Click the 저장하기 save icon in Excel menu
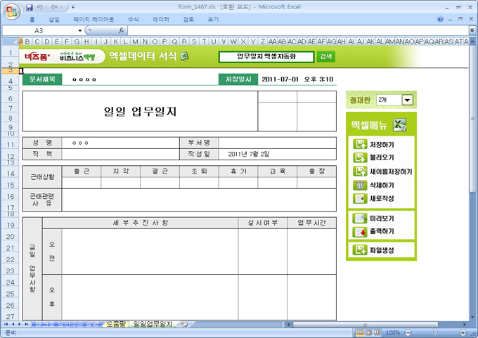This screenshot has width=478, height=338. [x=360, y=144]
